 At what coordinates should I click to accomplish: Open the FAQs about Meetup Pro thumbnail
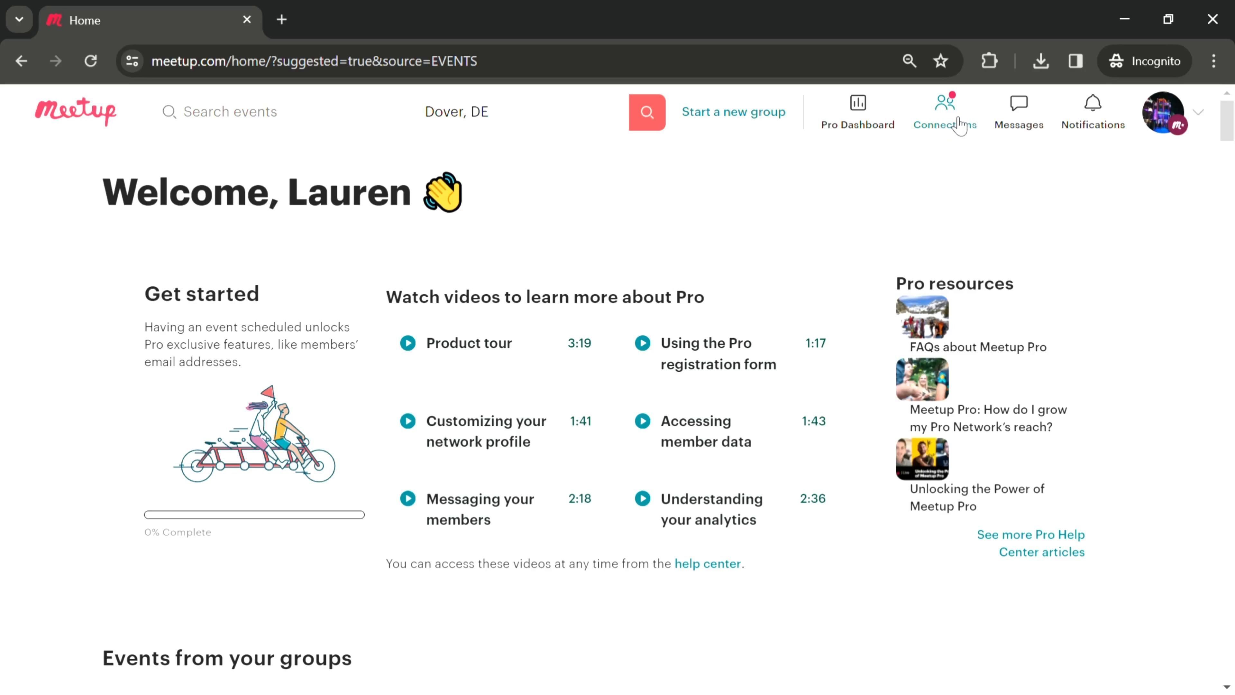922,317
